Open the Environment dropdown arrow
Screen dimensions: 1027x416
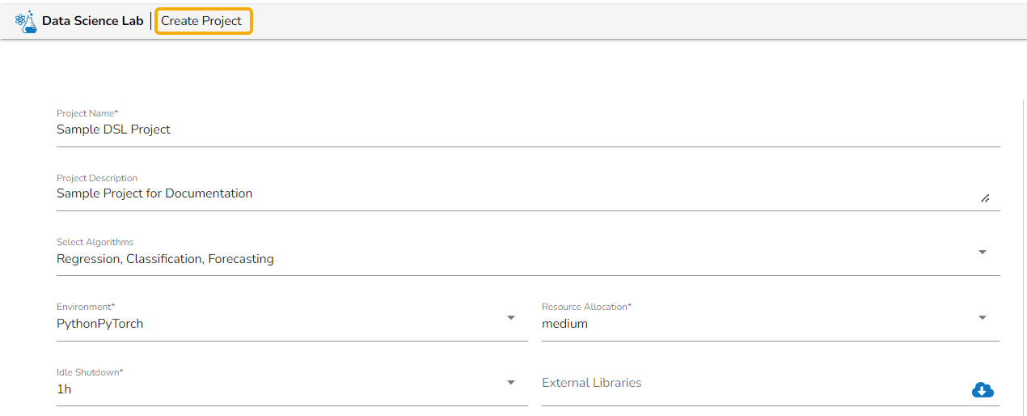pos(511,318)
